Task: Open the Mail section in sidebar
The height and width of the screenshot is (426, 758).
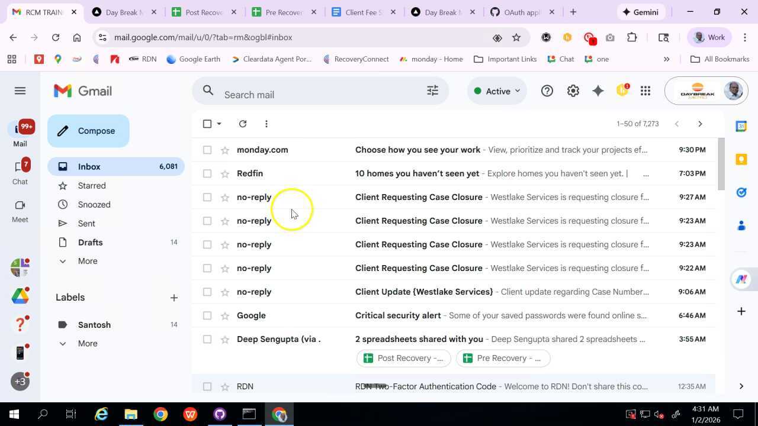Action: (20, 134)
